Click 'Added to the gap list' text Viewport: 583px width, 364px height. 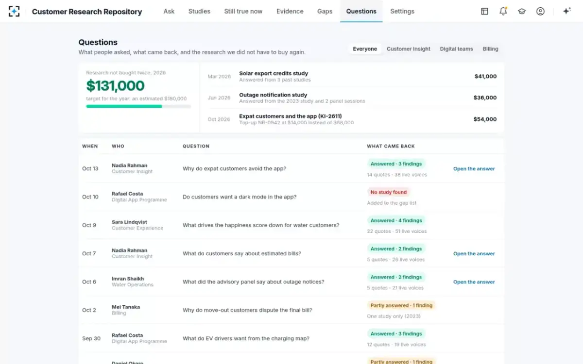click(392, 203)
